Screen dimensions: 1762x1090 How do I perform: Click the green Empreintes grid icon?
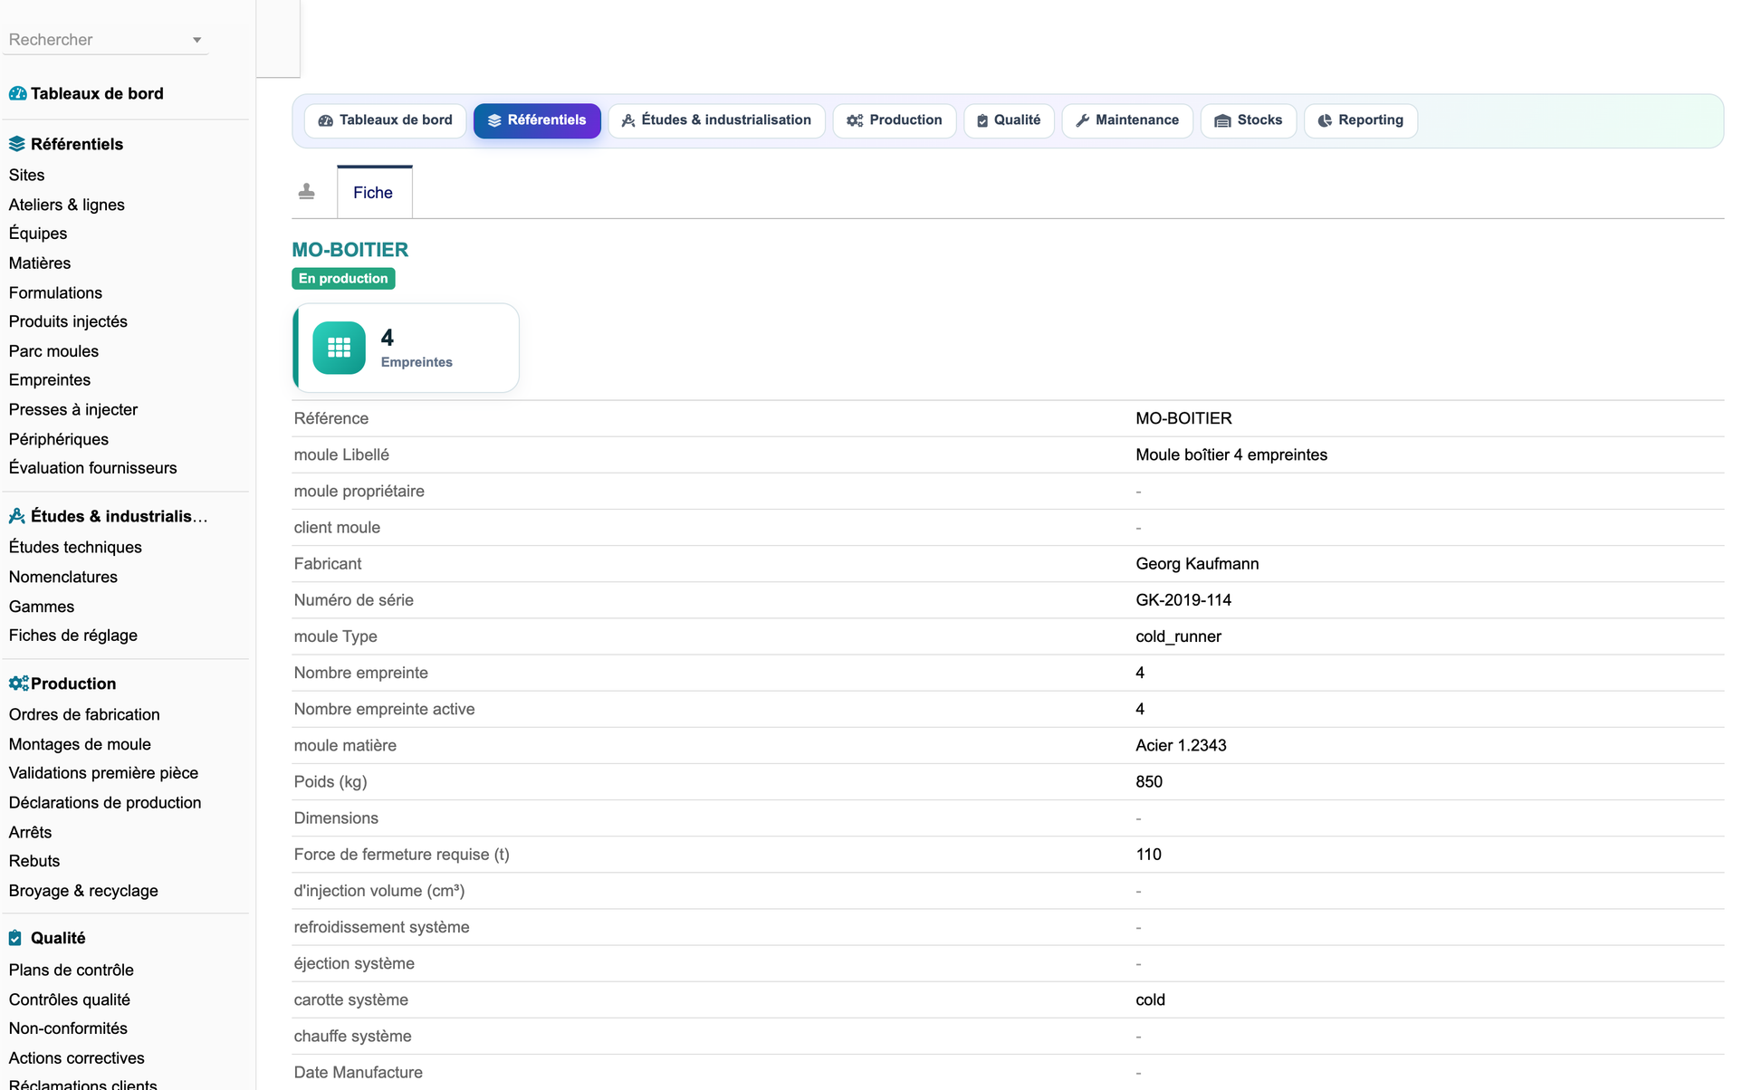340,348
